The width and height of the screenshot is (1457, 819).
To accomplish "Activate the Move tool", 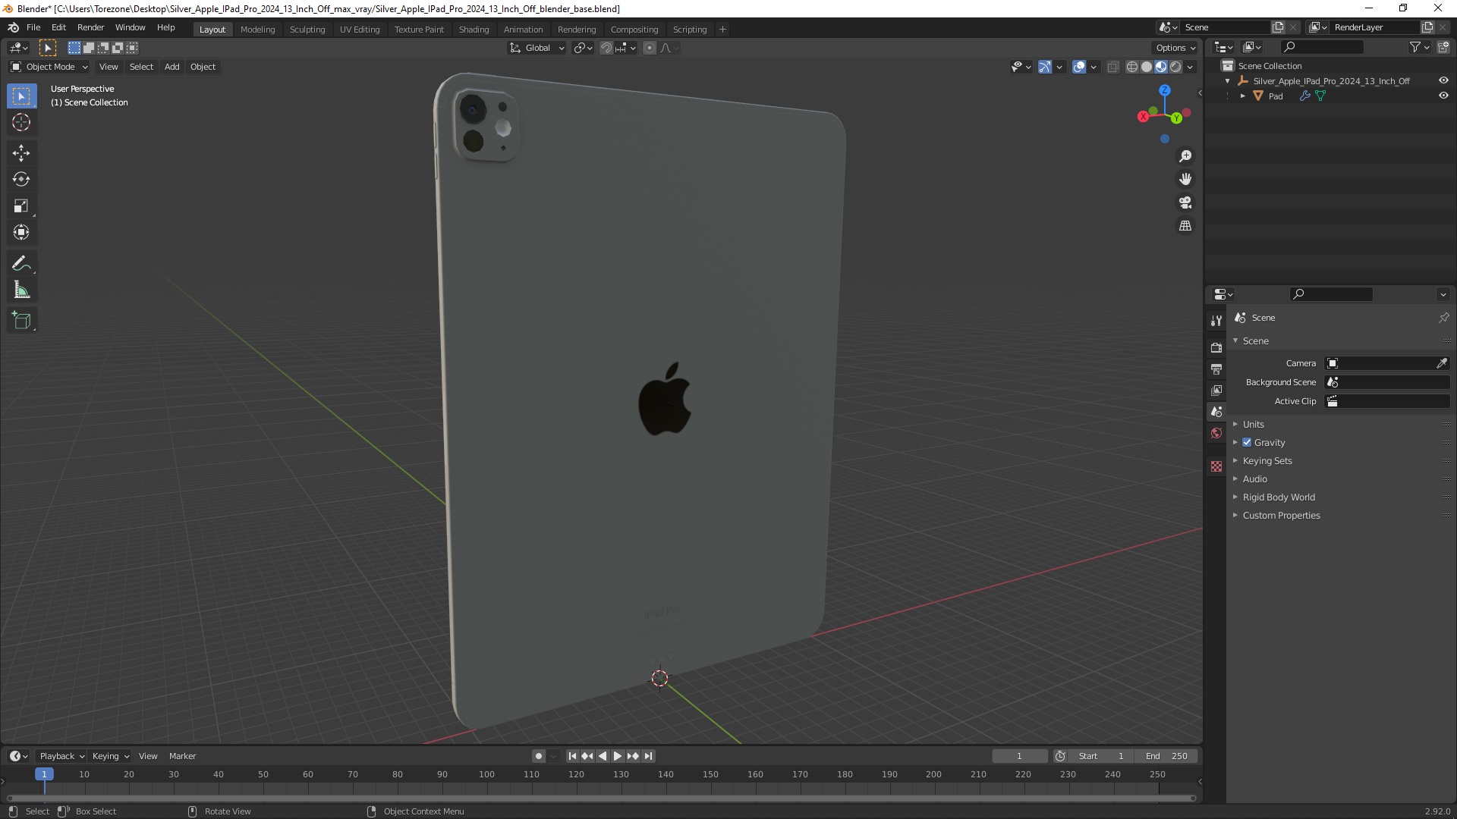I will 21,153.
